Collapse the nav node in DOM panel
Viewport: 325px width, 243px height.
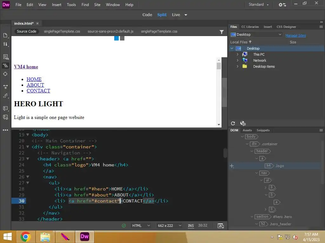pyautogui.click(x=256, y=173)
